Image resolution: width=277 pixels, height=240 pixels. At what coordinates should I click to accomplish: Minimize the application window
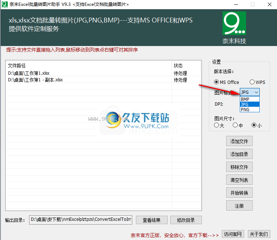pos(236,4)
